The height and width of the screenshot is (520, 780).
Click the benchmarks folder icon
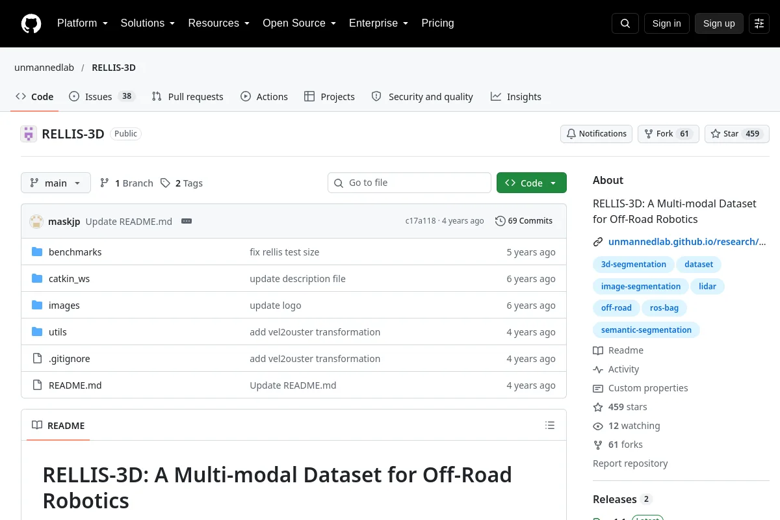37,252
